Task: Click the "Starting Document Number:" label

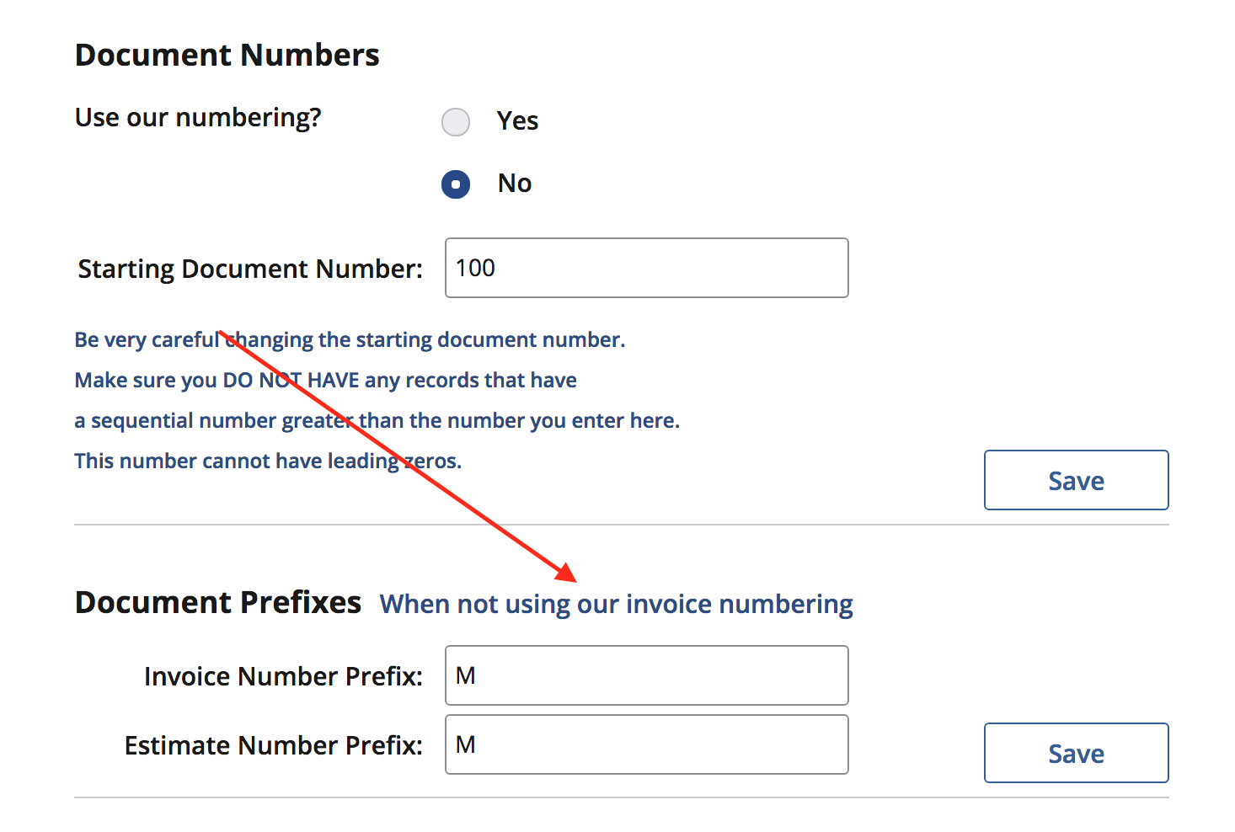Action: point(250,269)
